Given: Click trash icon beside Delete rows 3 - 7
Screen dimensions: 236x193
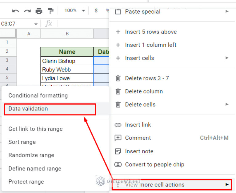Looking at the screenshot, I should pos(118,78).
